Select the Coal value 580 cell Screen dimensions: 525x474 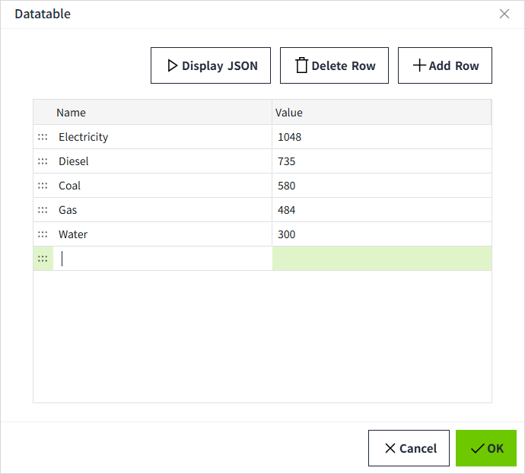381,186
